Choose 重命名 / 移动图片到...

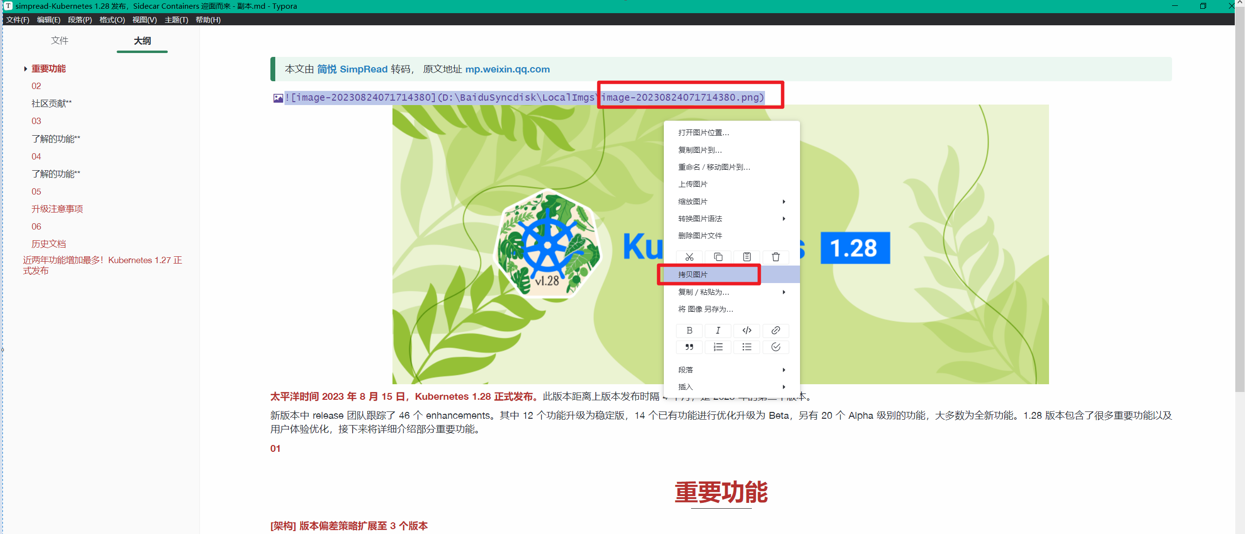(731, 167)
